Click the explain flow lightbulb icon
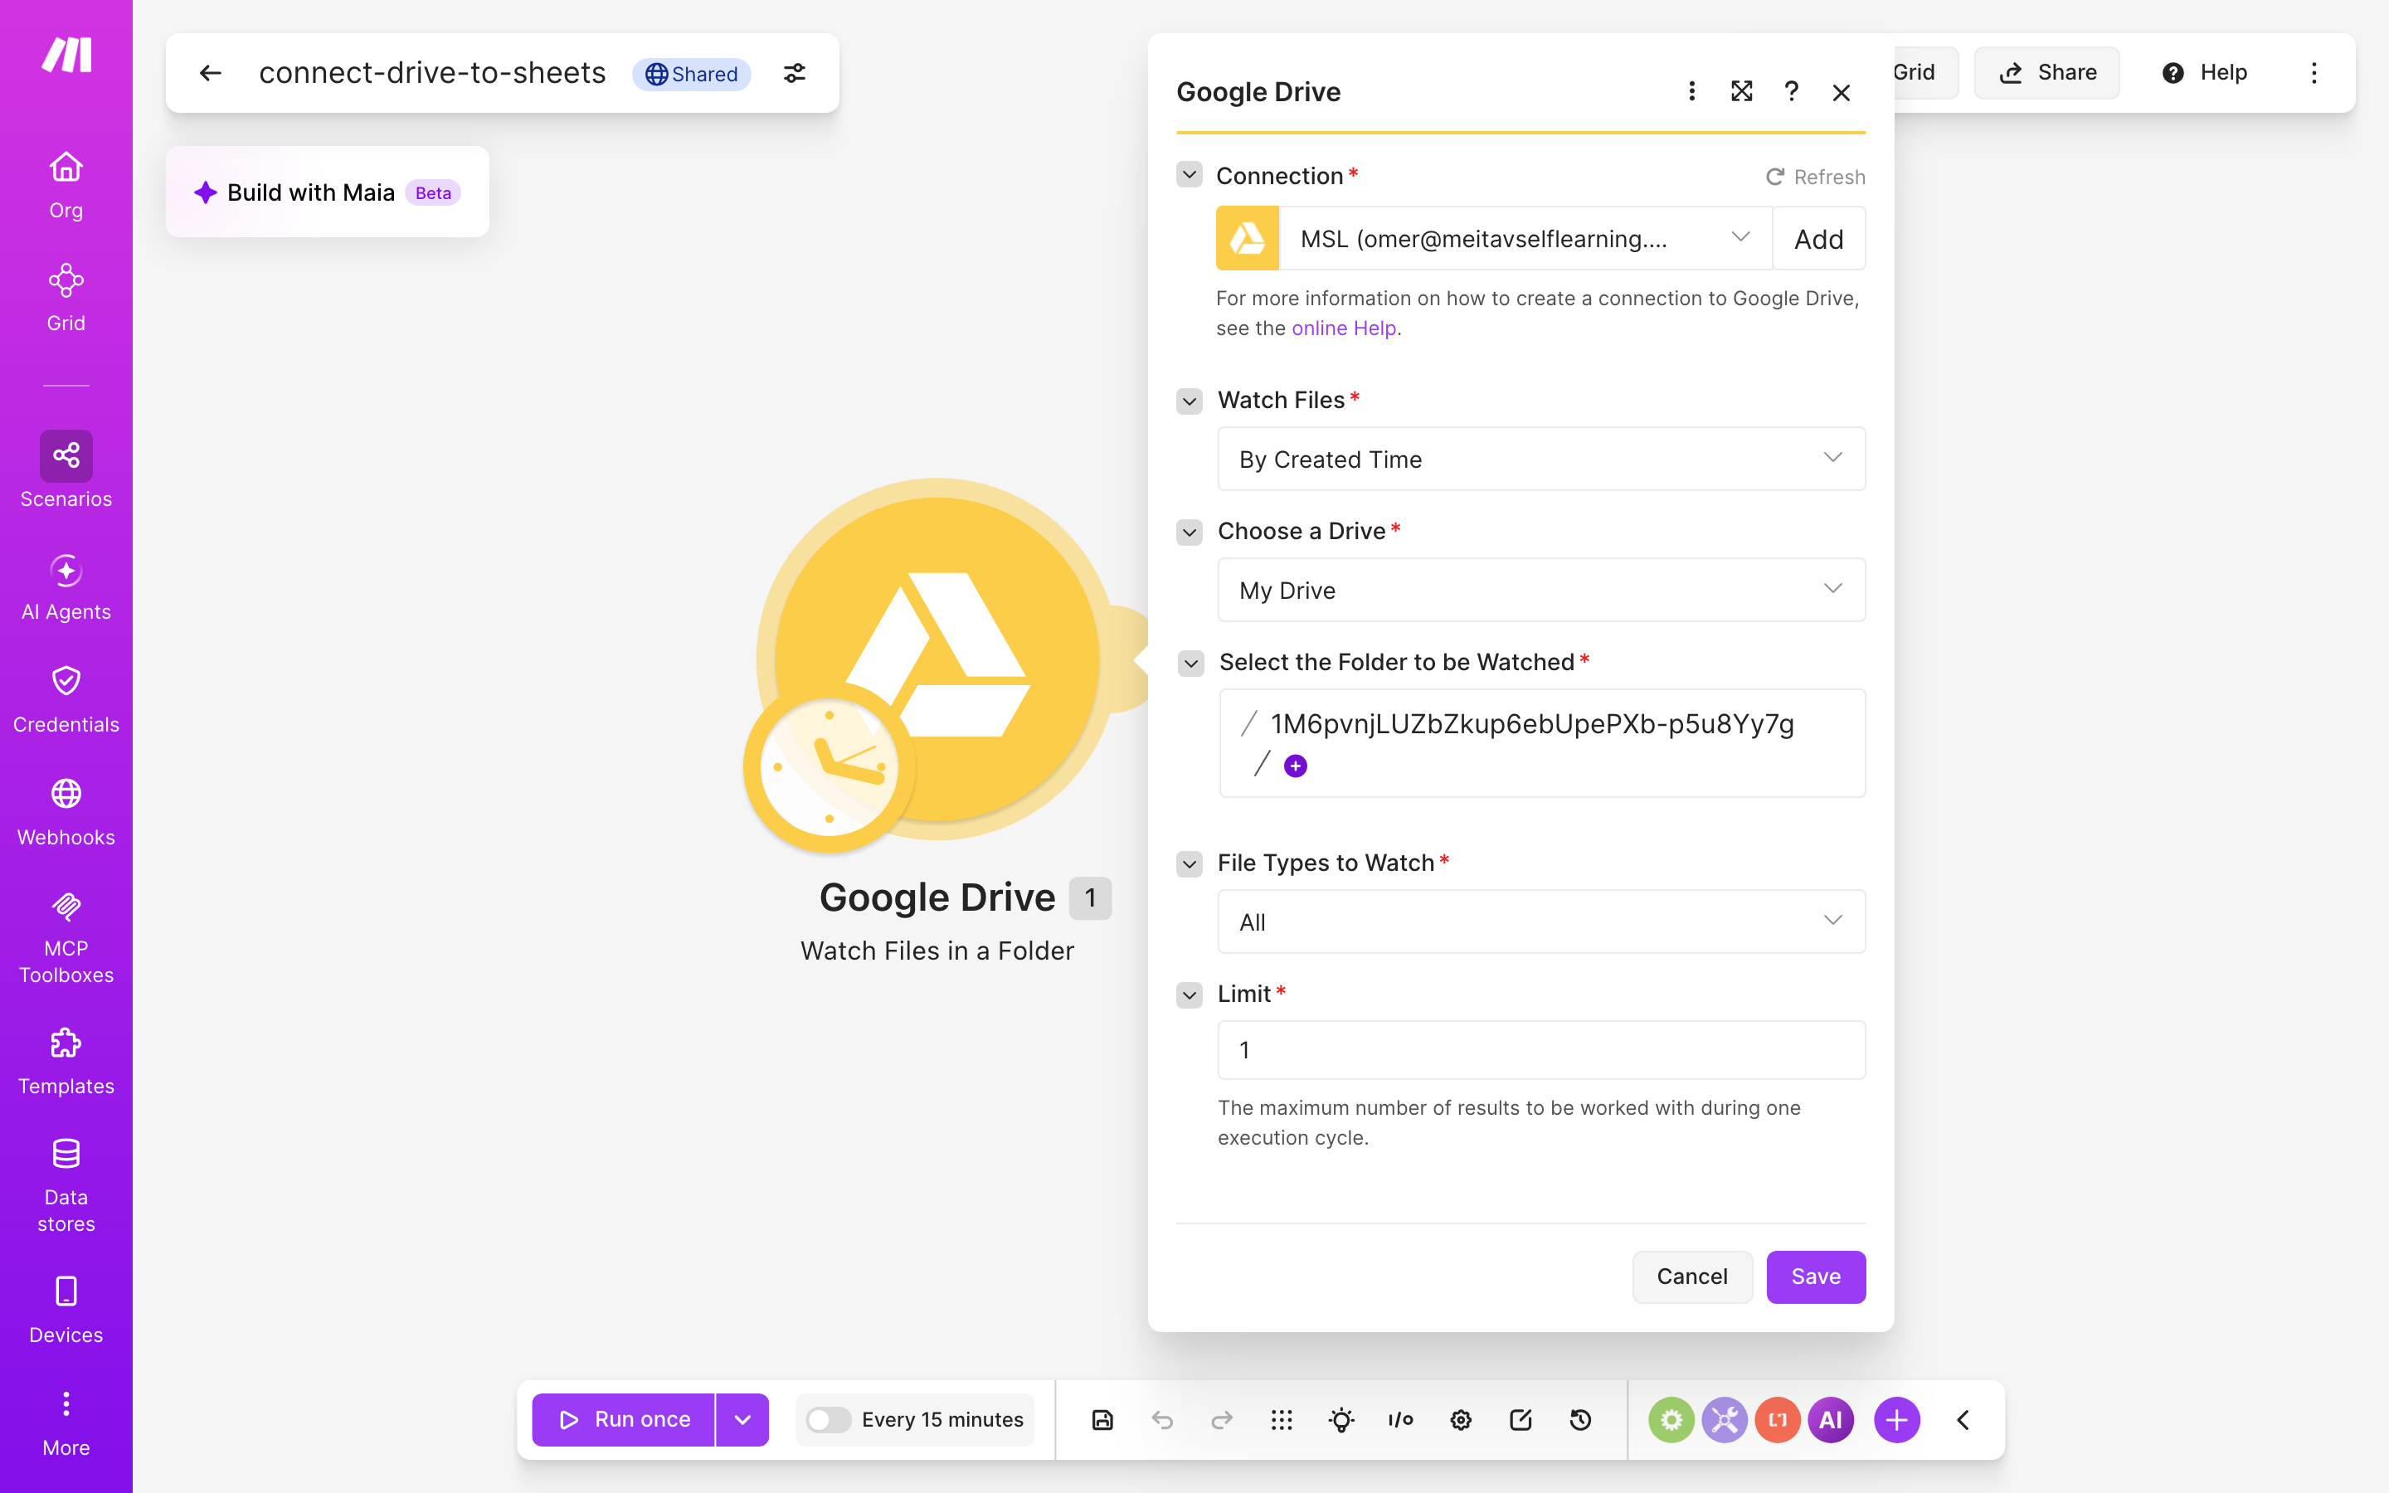The width and height of the screenshot is (2389, 1493). coord(1341,1420)
